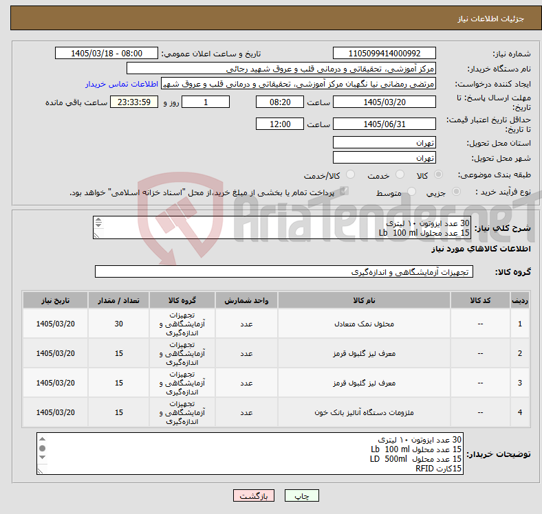Click the announcement date field 1405/03/18 - 08:00
This screenshot has height=514, width=542.
(107, 53)
